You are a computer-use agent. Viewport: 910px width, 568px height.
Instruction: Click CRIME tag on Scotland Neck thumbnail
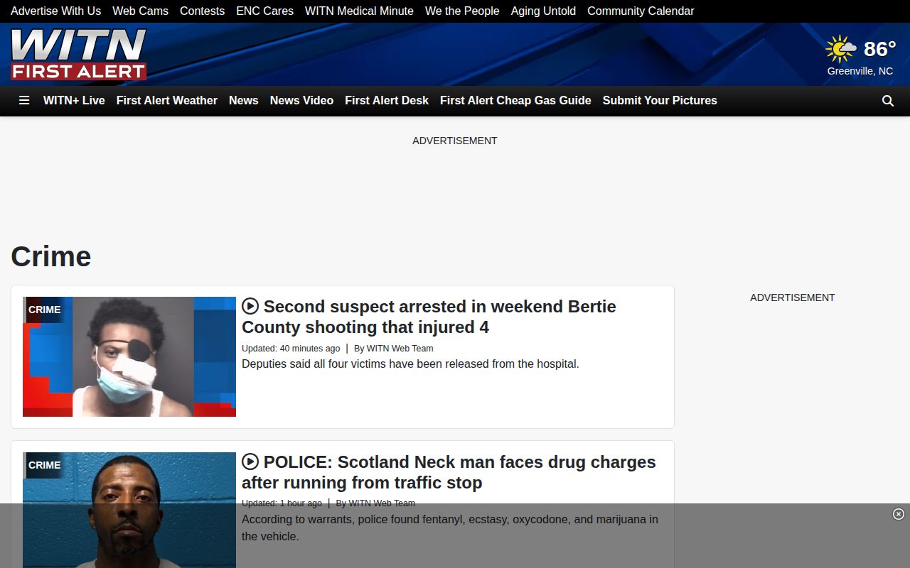point(44,465)
